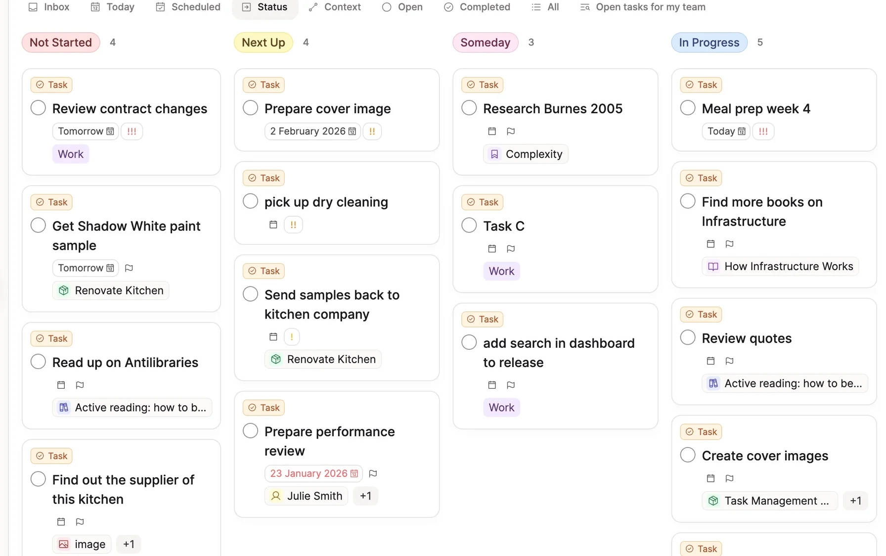Click the calendar icon on 'Review quotes'
Screen dimensions: 886x556
click(710, 361)
